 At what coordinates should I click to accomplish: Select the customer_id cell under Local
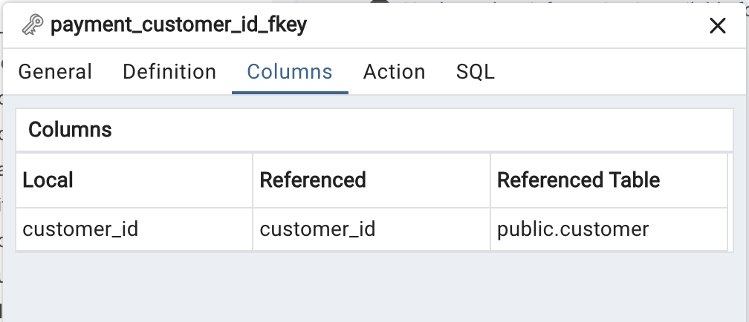[x=134, y=229]
